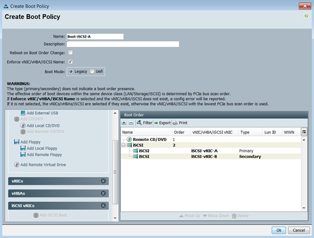Expand the vNICs section
Image resolution: width=314 pixels, height=238 pixels.
[103, 181]
